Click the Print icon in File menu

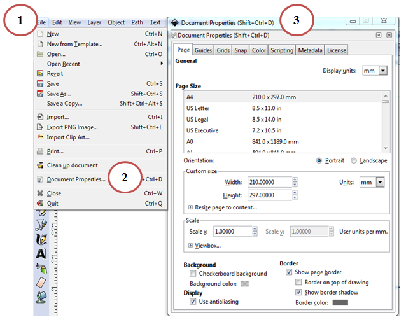40,151
